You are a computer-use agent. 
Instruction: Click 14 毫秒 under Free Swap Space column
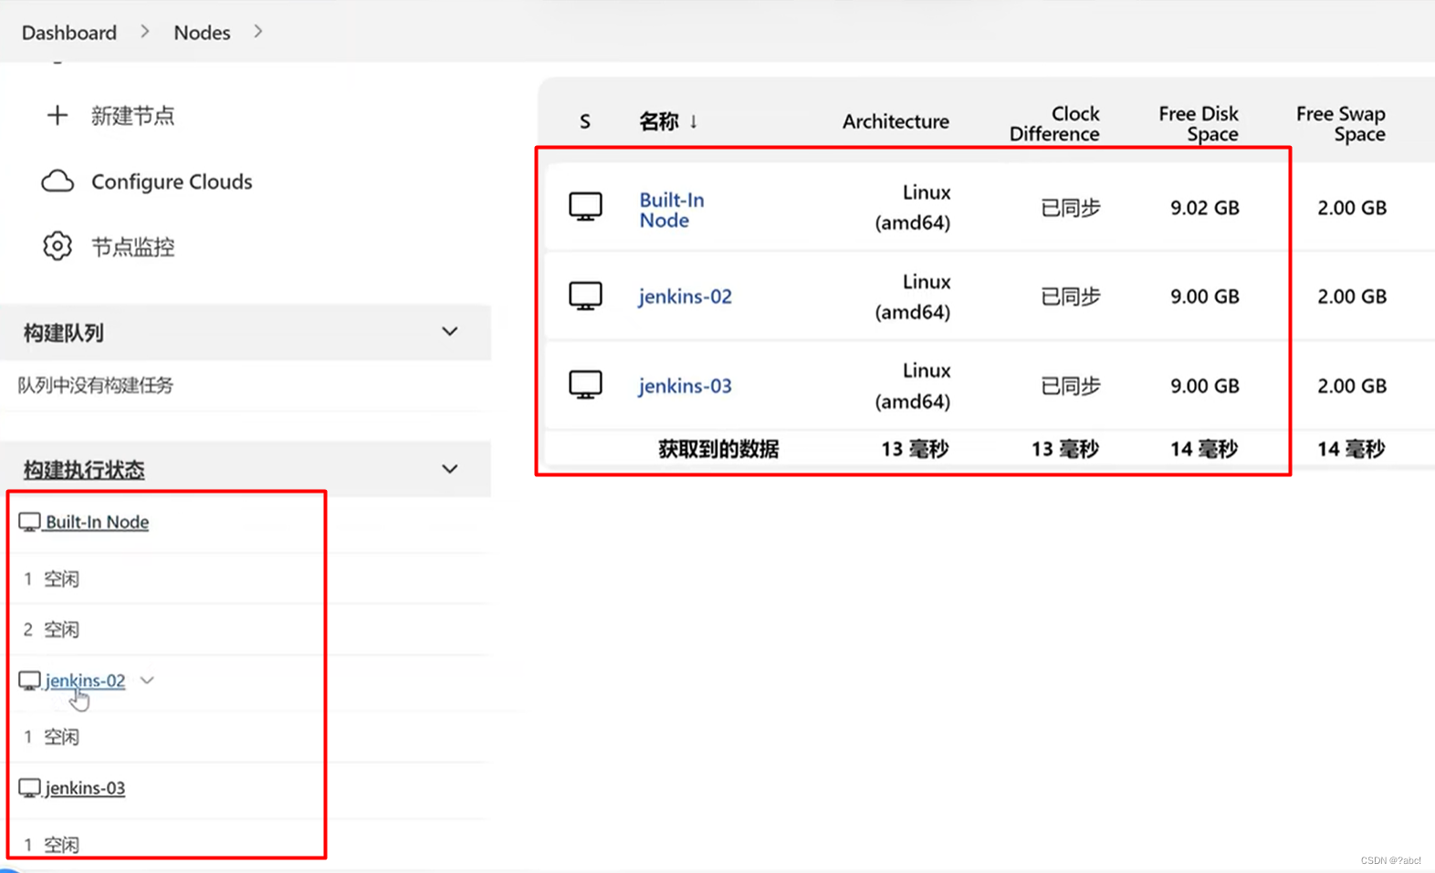tap(1351, 449)
